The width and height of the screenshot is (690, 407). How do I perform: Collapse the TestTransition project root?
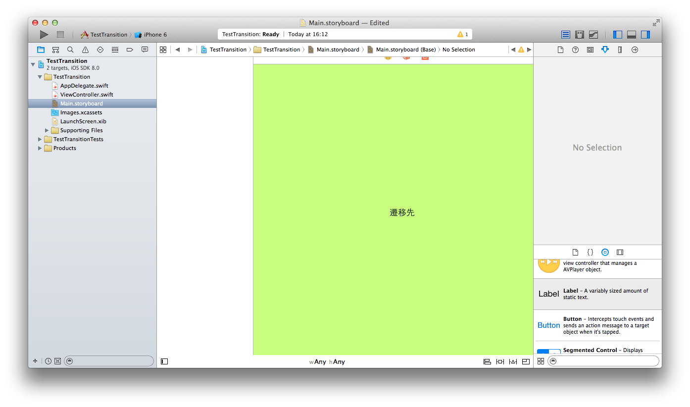pyautogui.click(x=33, y=64)
